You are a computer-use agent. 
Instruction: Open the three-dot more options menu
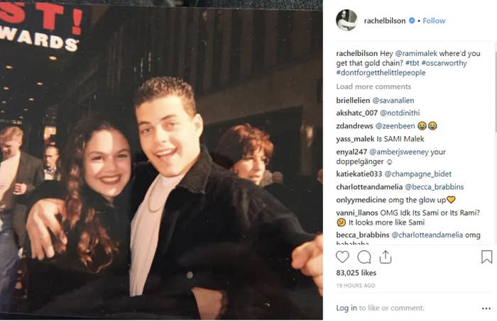tap(486, 308)
